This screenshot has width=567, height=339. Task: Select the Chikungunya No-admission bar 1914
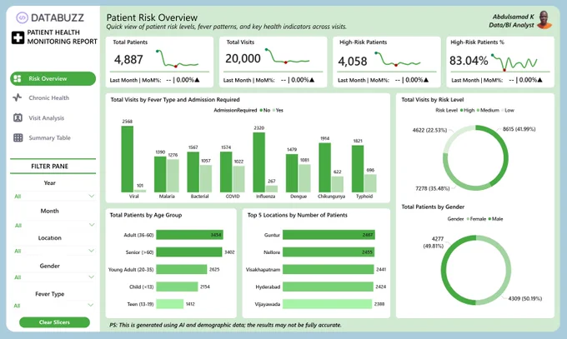[x=324, y=167]
